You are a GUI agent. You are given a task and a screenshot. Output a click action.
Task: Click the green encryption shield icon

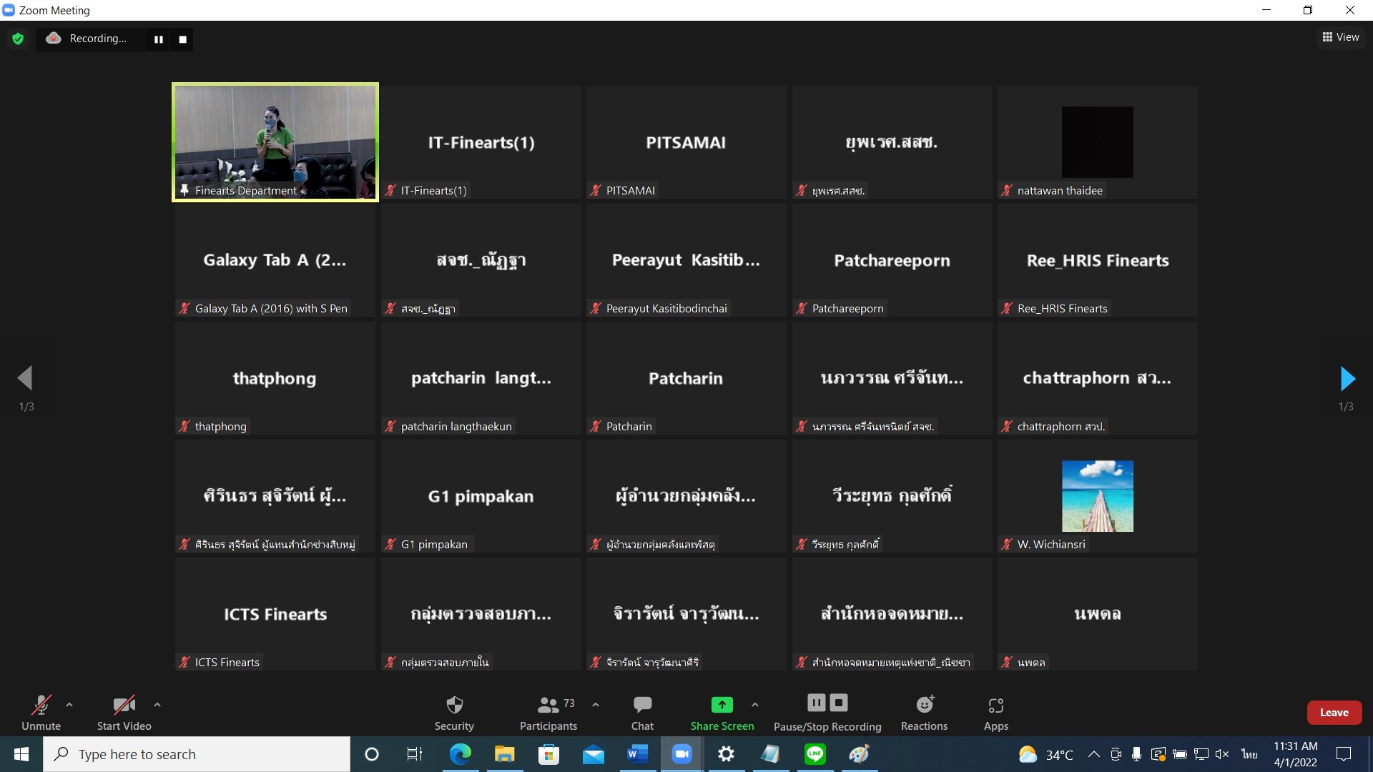[18, 39]
